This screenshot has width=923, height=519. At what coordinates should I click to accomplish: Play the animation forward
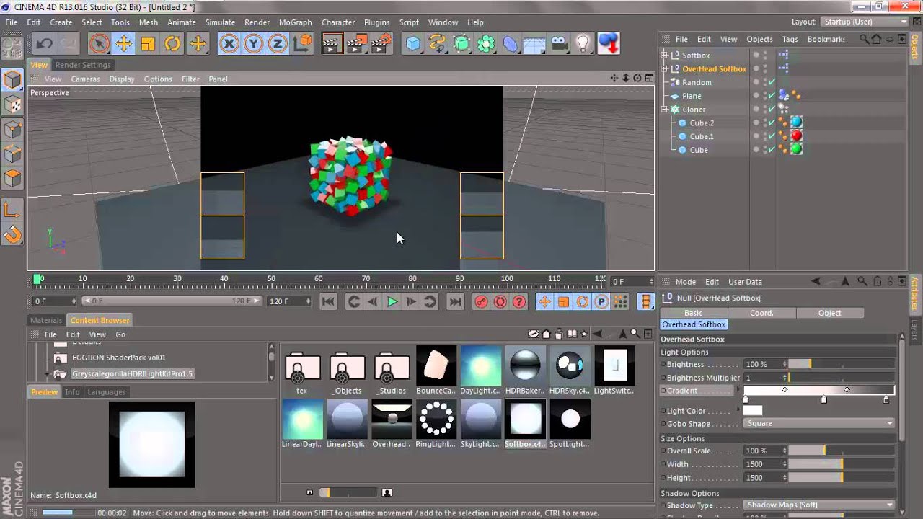tap(392, 302)
